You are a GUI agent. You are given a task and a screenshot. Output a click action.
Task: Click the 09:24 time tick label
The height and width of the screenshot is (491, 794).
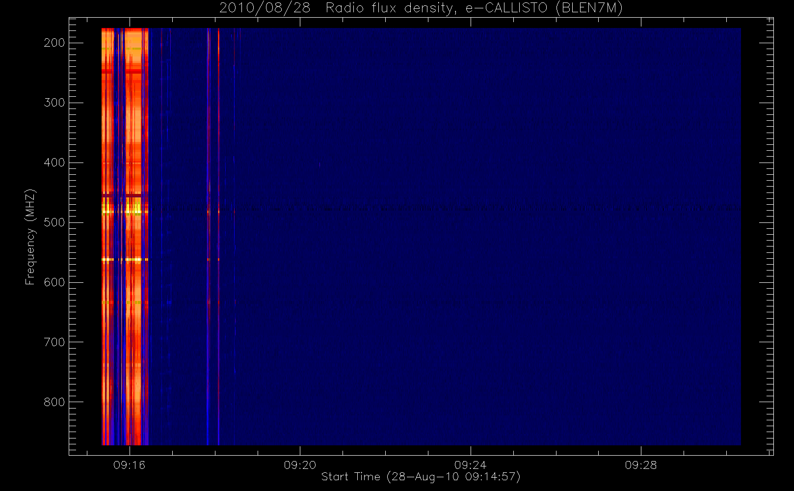coord(470,465)
